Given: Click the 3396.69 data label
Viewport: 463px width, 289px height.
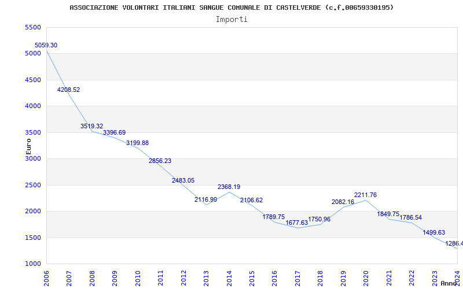Looking at the screenshot, I should [114, 133].
